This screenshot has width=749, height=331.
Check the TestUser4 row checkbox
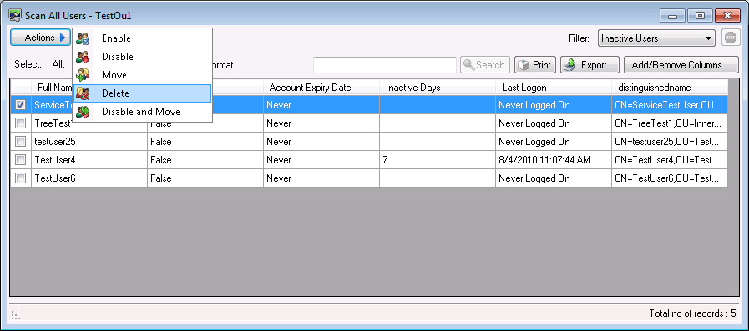click(x=21, y=160)
